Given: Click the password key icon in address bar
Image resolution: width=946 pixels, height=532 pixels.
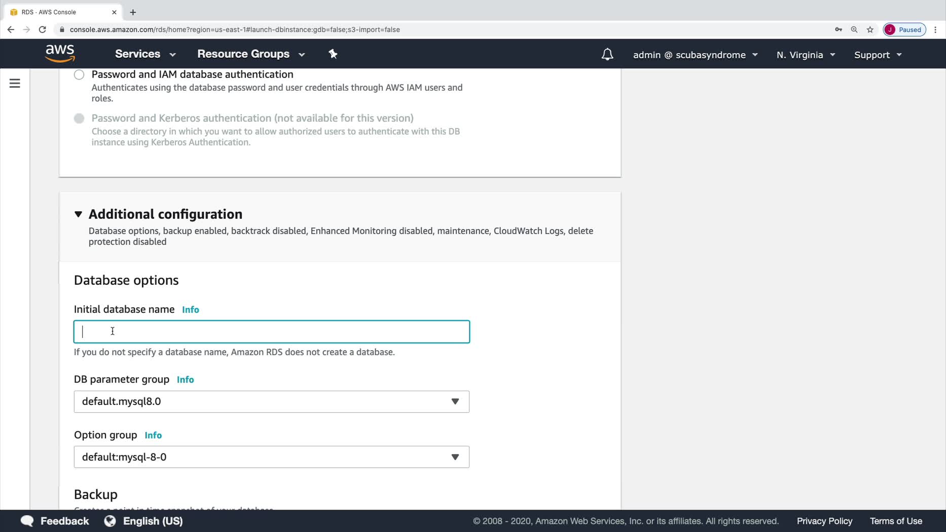Looking at the screenshot, I should click(839, 29).
